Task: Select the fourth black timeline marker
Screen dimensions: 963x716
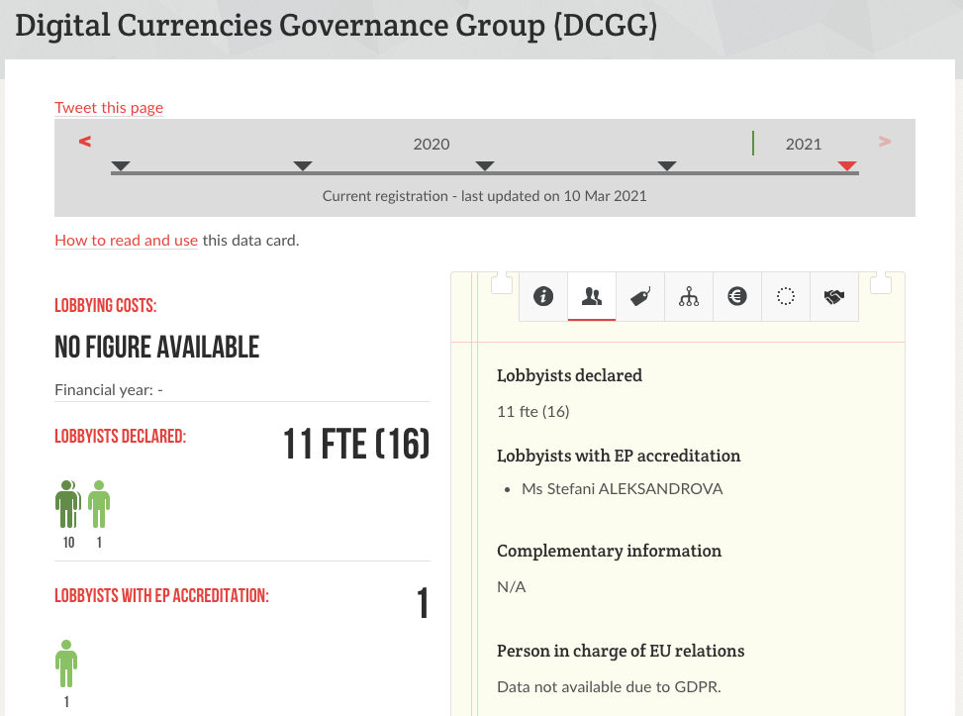Action: click(667, 166)
